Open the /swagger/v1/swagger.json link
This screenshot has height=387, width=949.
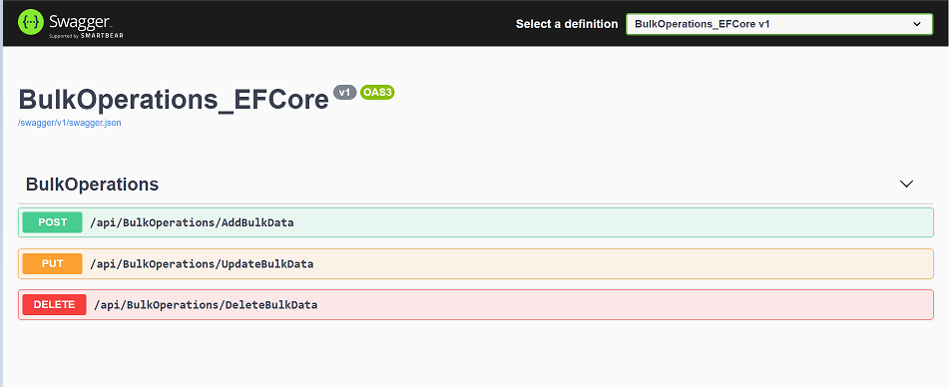pyautogui.click(x=70, y=123)
